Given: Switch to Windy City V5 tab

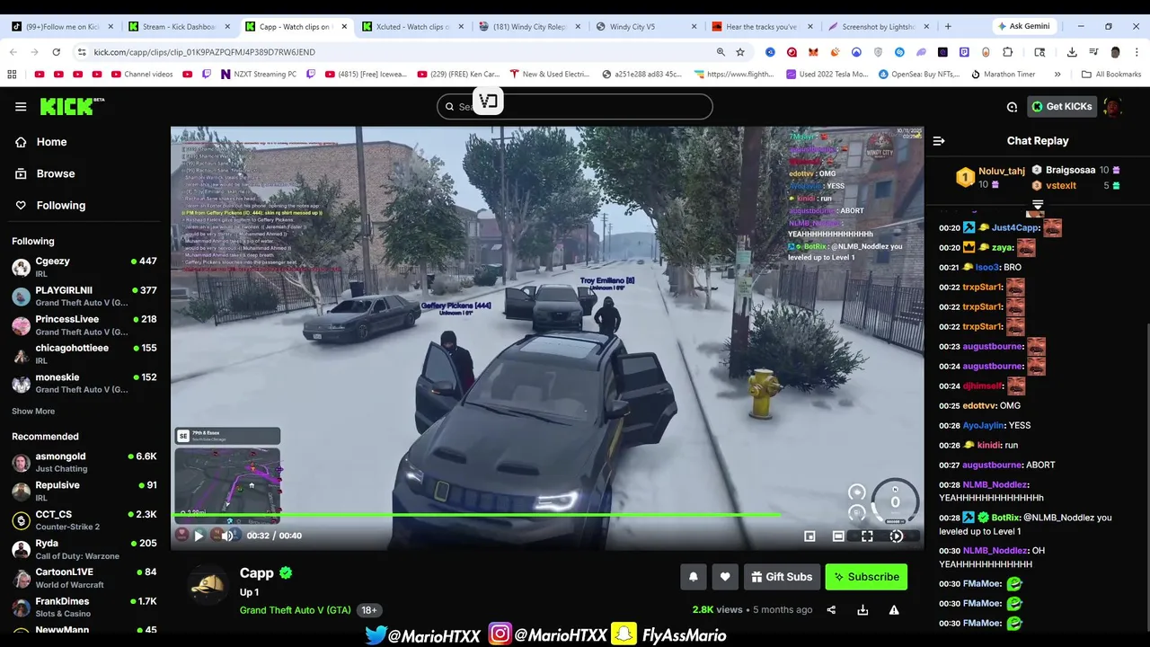Looking at the screenshot, I should (647, 27).
